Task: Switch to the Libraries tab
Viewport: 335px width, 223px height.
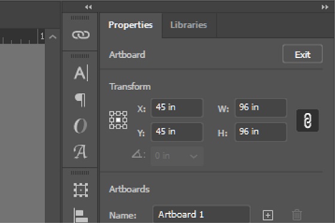Action: click(188, 25)
